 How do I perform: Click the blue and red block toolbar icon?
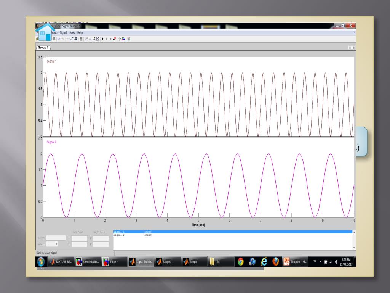[123, 39]
